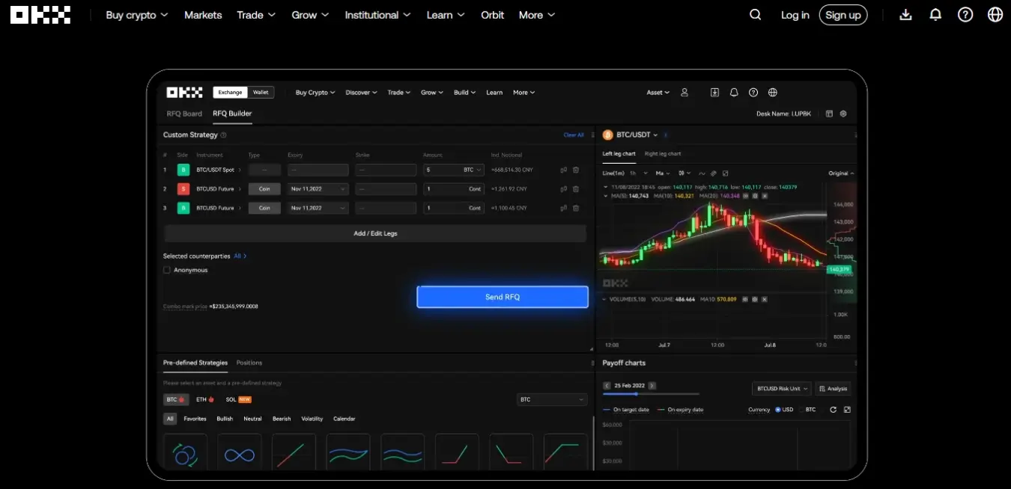The image size is (1011, 489).
Task: Select the infinity-symbol strategy thumbnail
Action: [240, 454]
